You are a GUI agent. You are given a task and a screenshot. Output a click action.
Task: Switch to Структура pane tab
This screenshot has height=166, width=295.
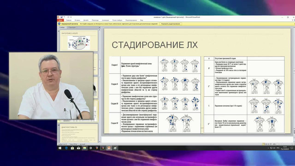pos(72,28)
